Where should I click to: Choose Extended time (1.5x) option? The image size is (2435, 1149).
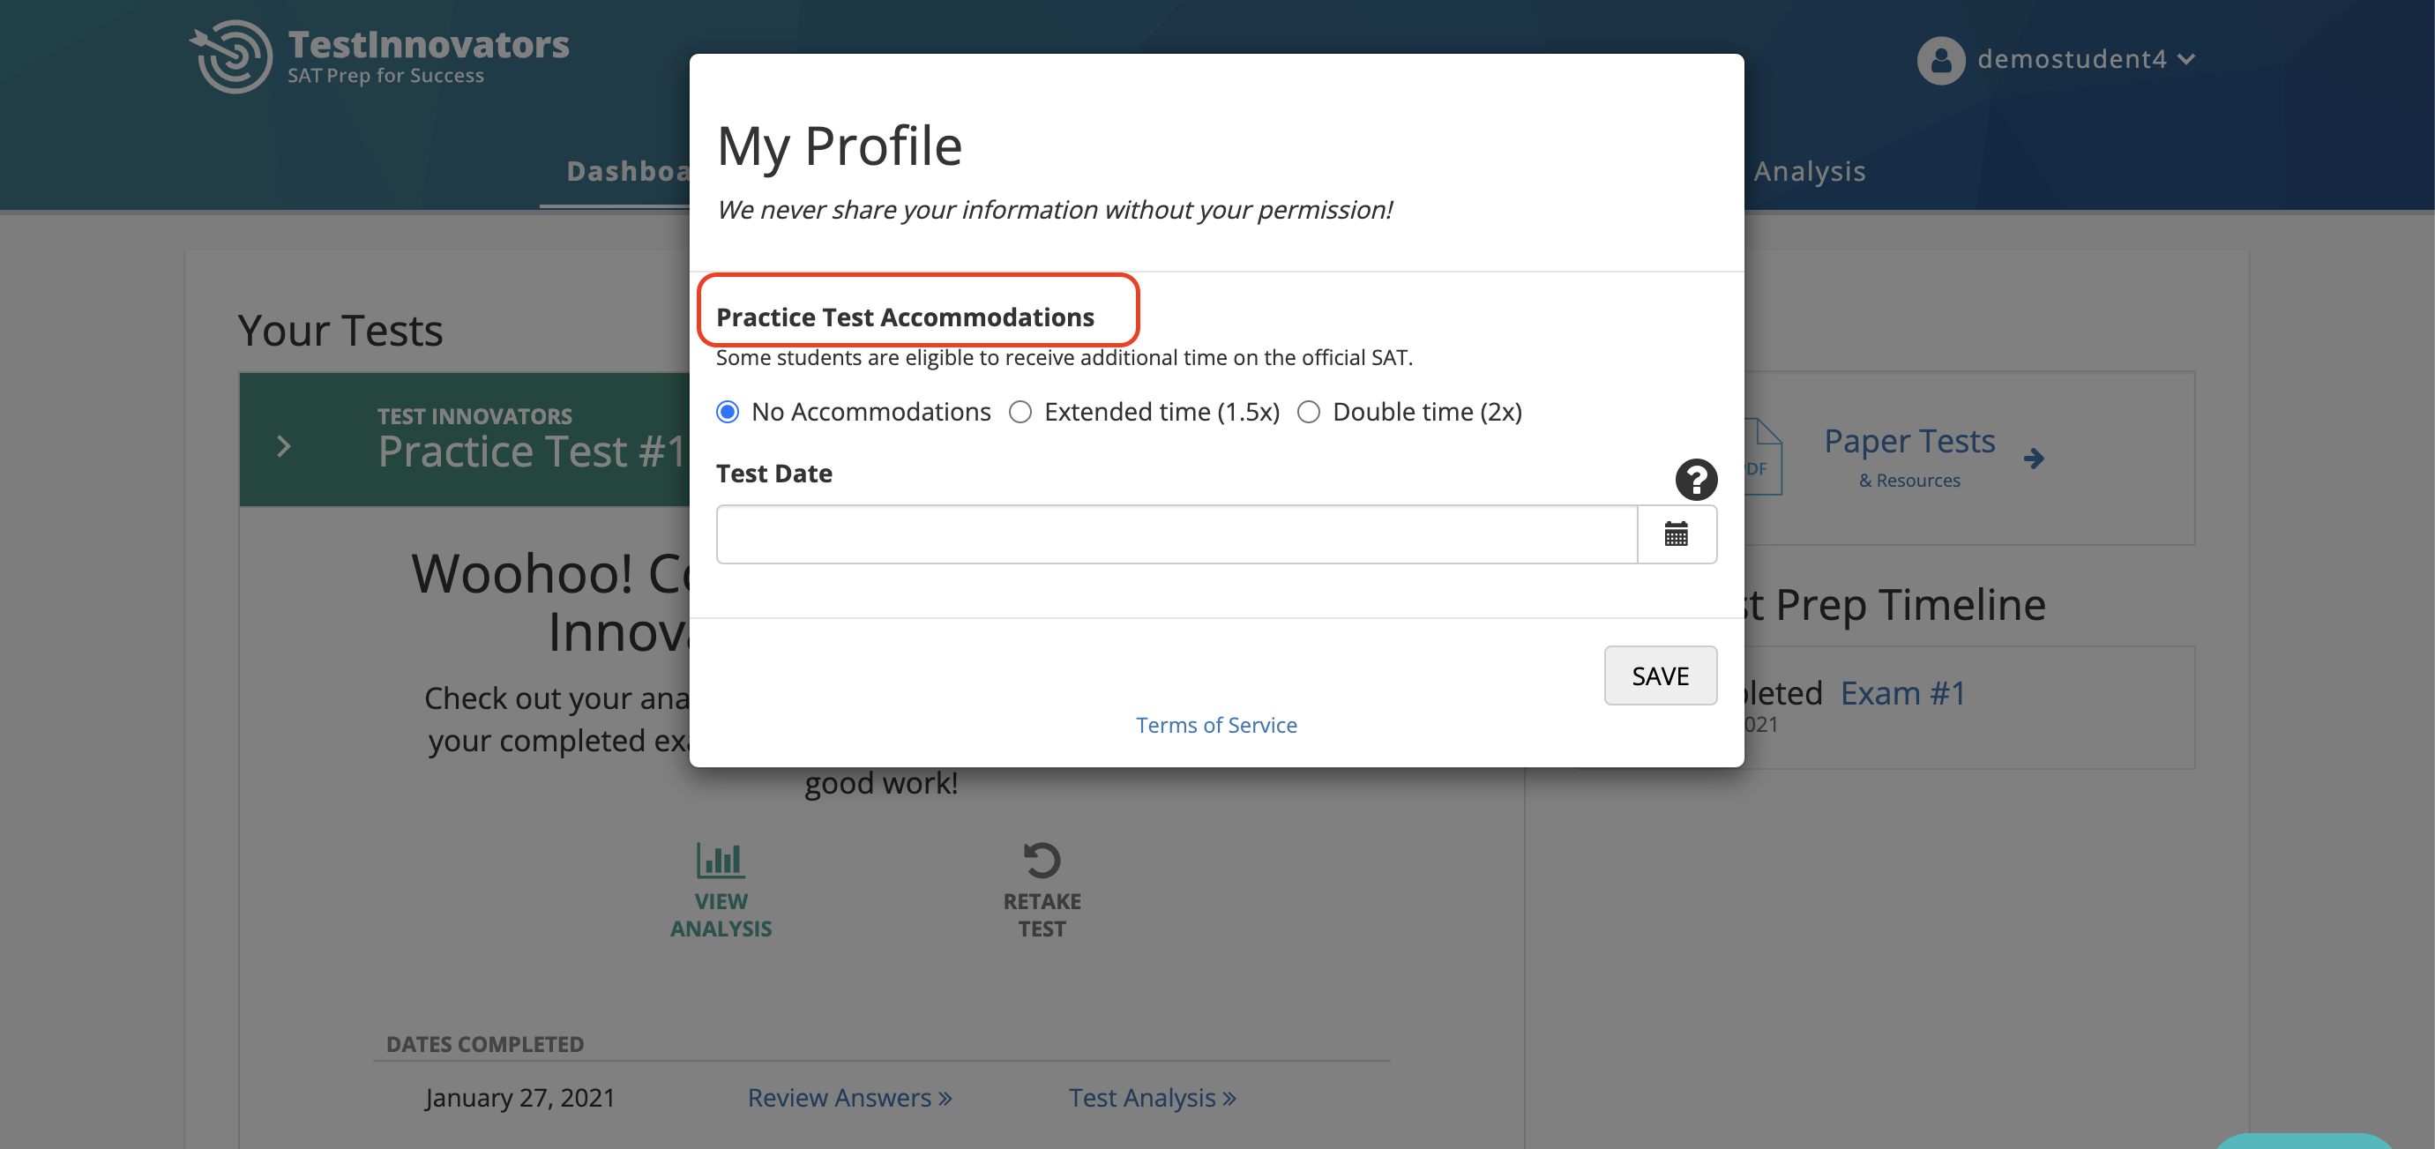(x=1020, y=412)
